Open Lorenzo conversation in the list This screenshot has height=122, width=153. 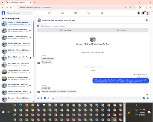coord(16,24)
